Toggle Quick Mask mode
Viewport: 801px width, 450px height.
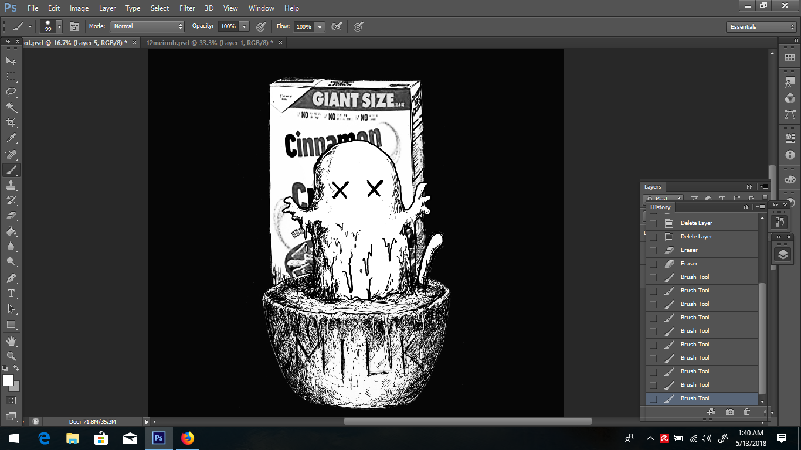[x=11, y=400]
